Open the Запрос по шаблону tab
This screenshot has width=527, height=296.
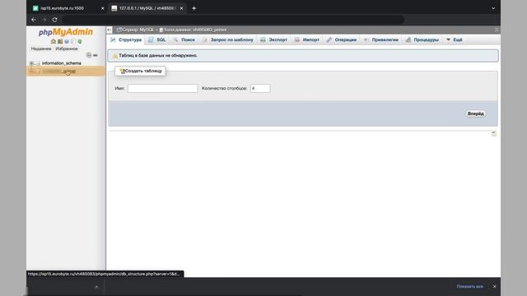tap(228, 40)
